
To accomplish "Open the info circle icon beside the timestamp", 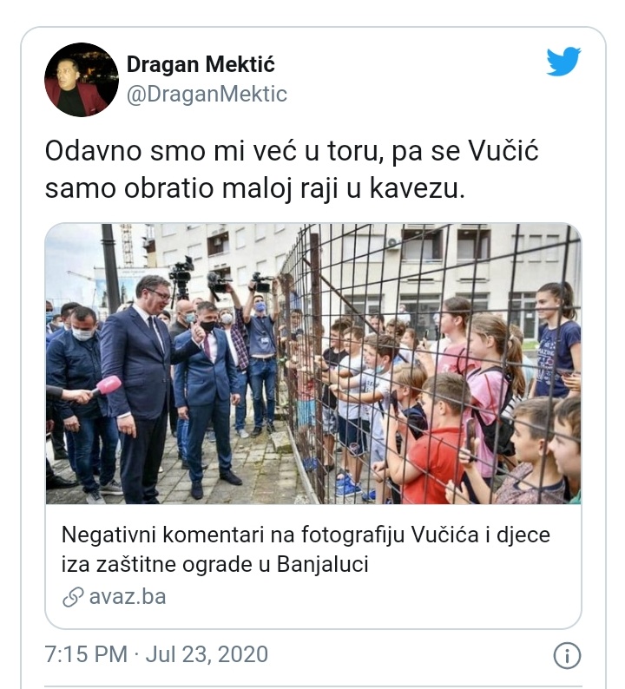I will [567, 656].
